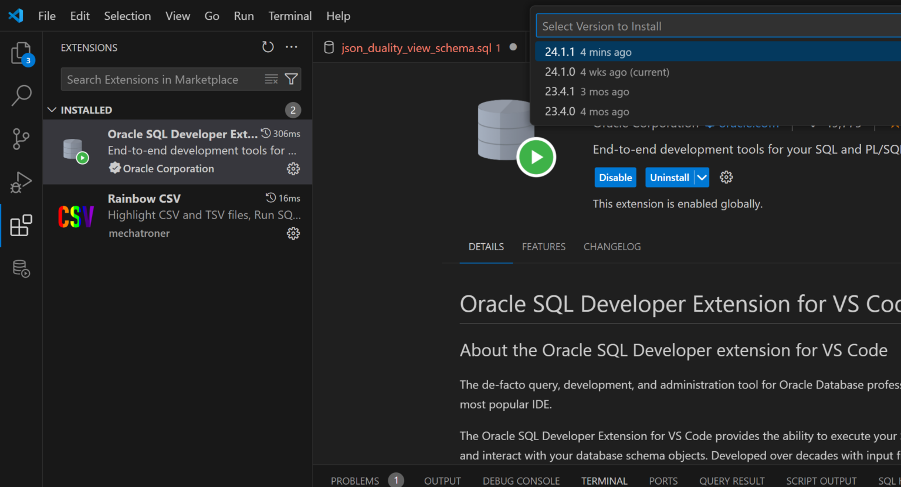Image resolution: width=901 pixels, height=487 pixels.
Task: Open the SQL Developer database connections view
Action: coord(21,268)
